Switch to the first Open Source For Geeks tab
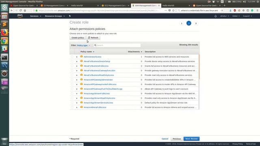The image size is (260, 146). (x=24, y=5)
